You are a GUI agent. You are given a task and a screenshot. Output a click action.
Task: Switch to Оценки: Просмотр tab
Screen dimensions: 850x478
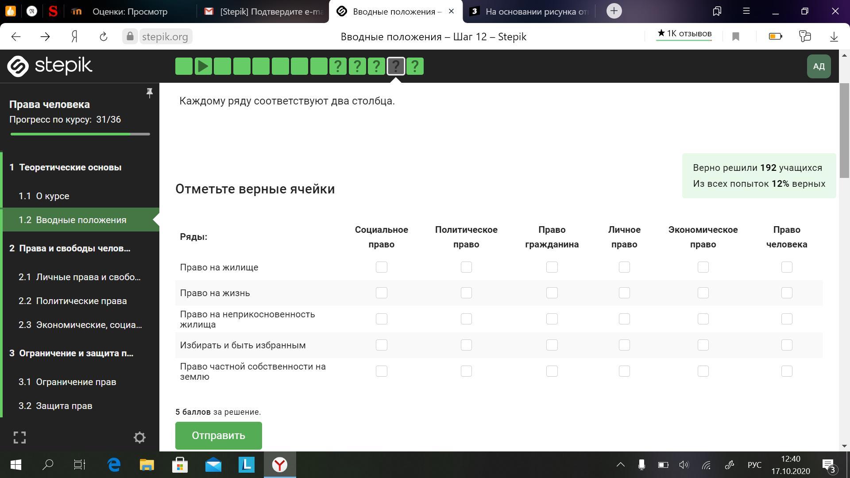[130, 12]
